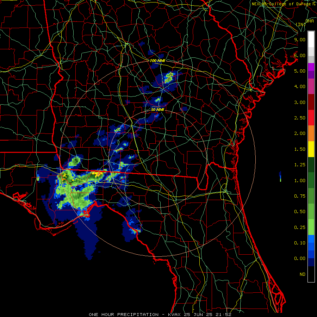Click the "ND" legend label
Image resolution: width=317 pixels, height=317 pixels.
point(303,274)
